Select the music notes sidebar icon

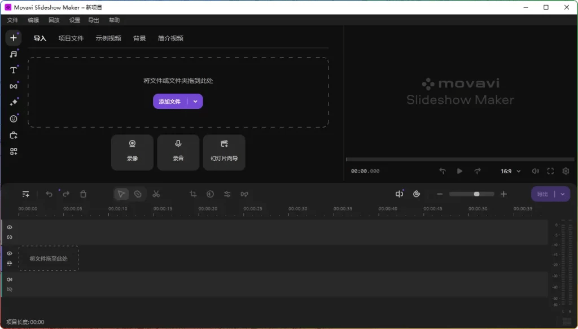(x=13, y=54)
